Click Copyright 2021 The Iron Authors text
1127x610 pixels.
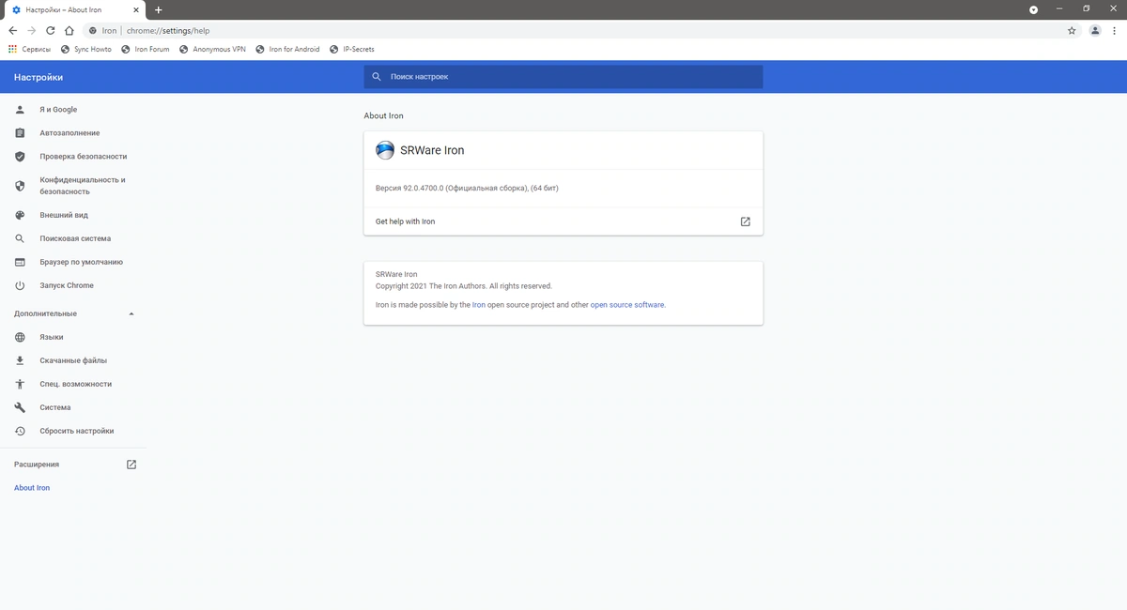click(x=464, y=286)
